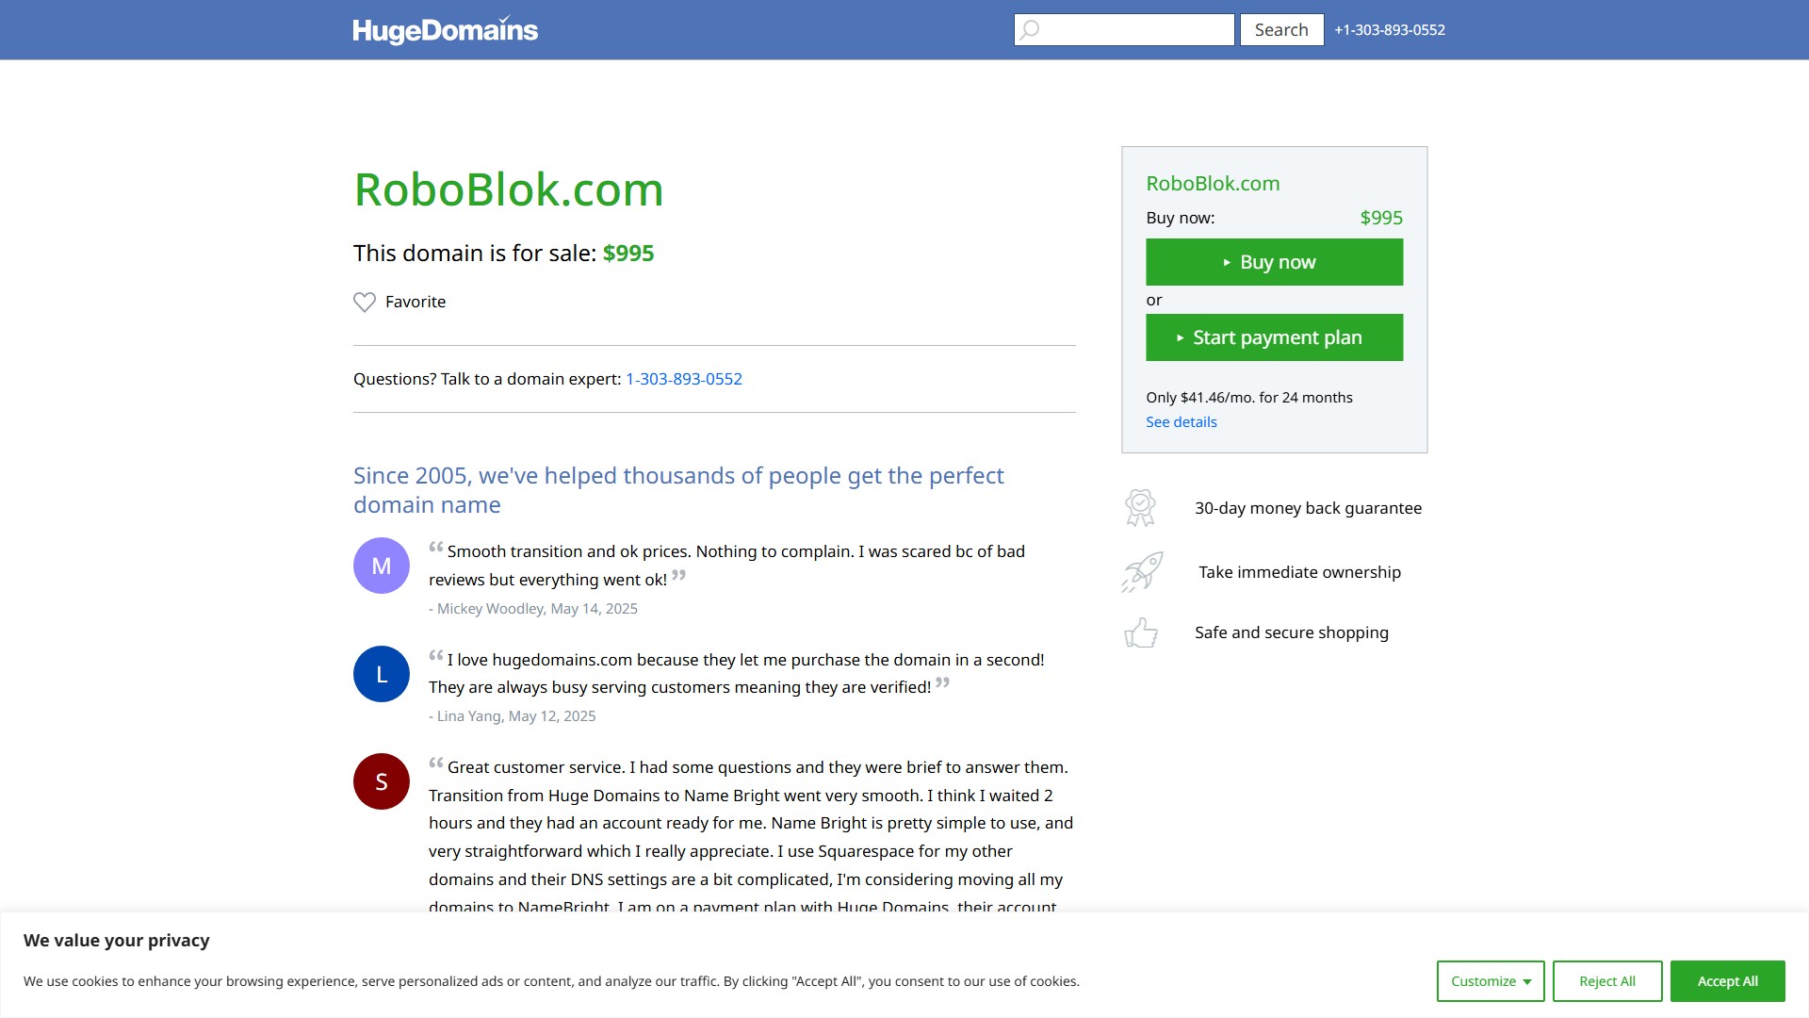The width and height of the screenshot is (1809, 1018).
Task: Call the domain expert phone link
Action: (x=683, y=378)
